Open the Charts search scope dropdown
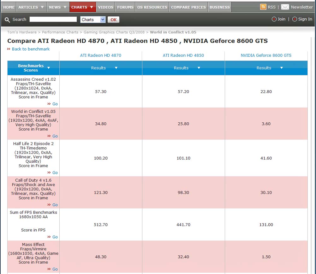The height and width of the screenshot is (274, 316). pyautogui.click(x=93, y=20)
